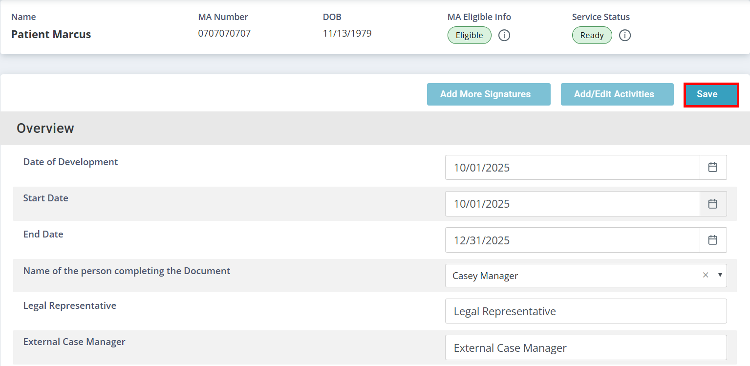The width and height of the screenshot is (750, 366).
Task: Click the Add More Signatures button
Action: [488, 94]
